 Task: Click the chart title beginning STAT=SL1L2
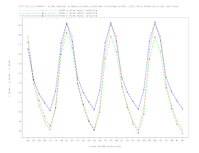98,6
